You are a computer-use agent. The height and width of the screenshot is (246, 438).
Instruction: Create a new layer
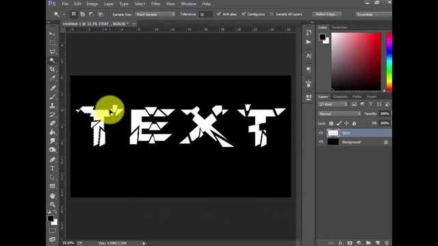click(378, 243)
